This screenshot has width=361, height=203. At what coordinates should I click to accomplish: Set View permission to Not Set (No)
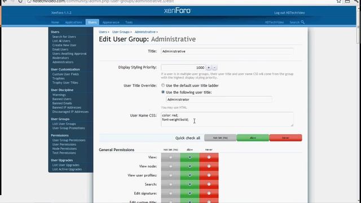point(170,157)
